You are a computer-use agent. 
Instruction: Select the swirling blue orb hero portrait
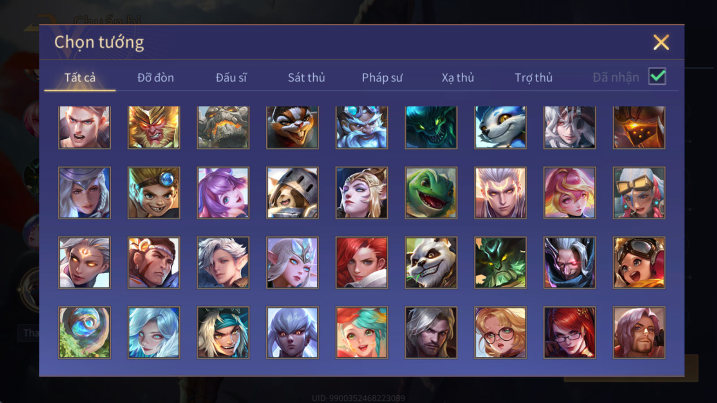[x=84, y=333]
